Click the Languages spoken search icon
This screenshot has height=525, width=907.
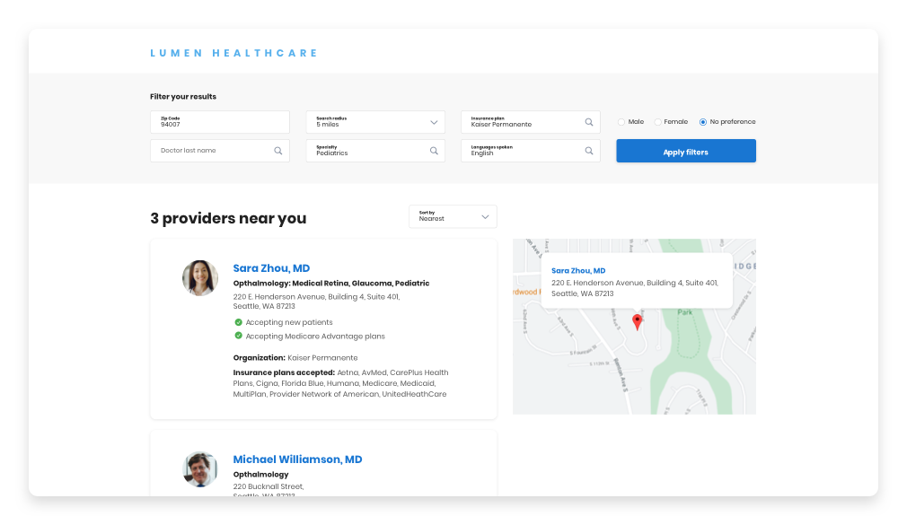point(589,151)
